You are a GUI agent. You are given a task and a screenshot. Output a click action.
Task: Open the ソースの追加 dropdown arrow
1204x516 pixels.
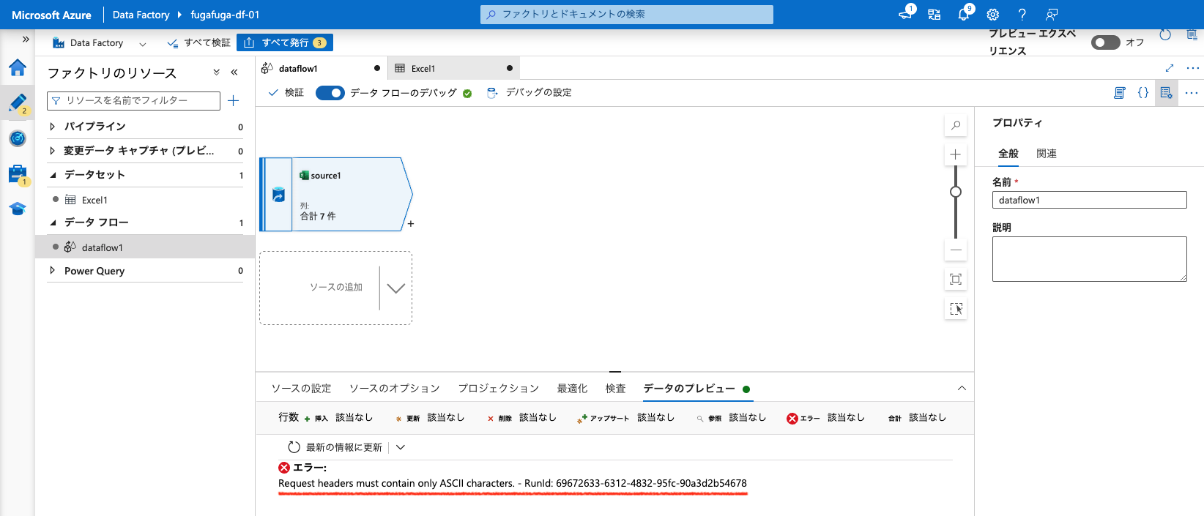click(x=395, y=288)
